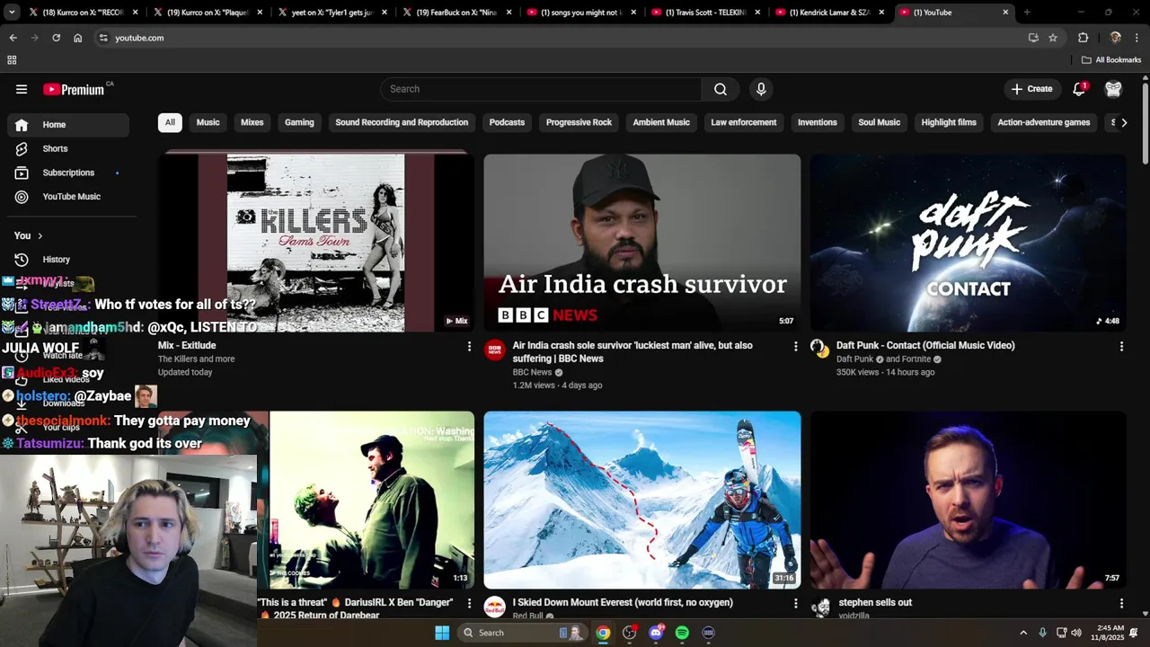The height and width of the screenshot is (647, 1150).
Task: Open History in the sidebar
Action: point(68,259)
